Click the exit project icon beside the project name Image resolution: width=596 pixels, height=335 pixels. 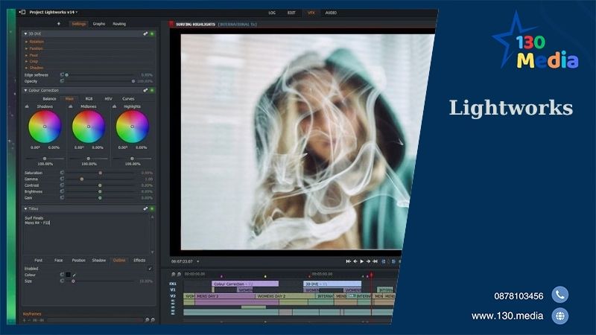click(x=22, y=13)
